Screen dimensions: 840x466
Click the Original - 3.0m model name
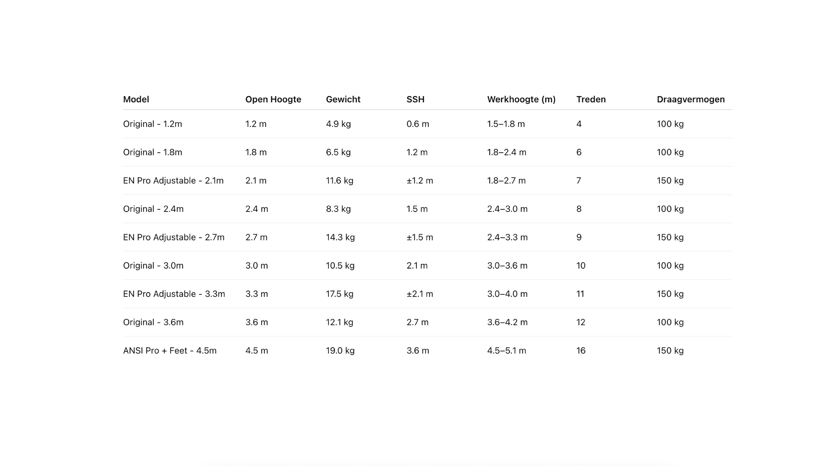(x=153, y=266)
